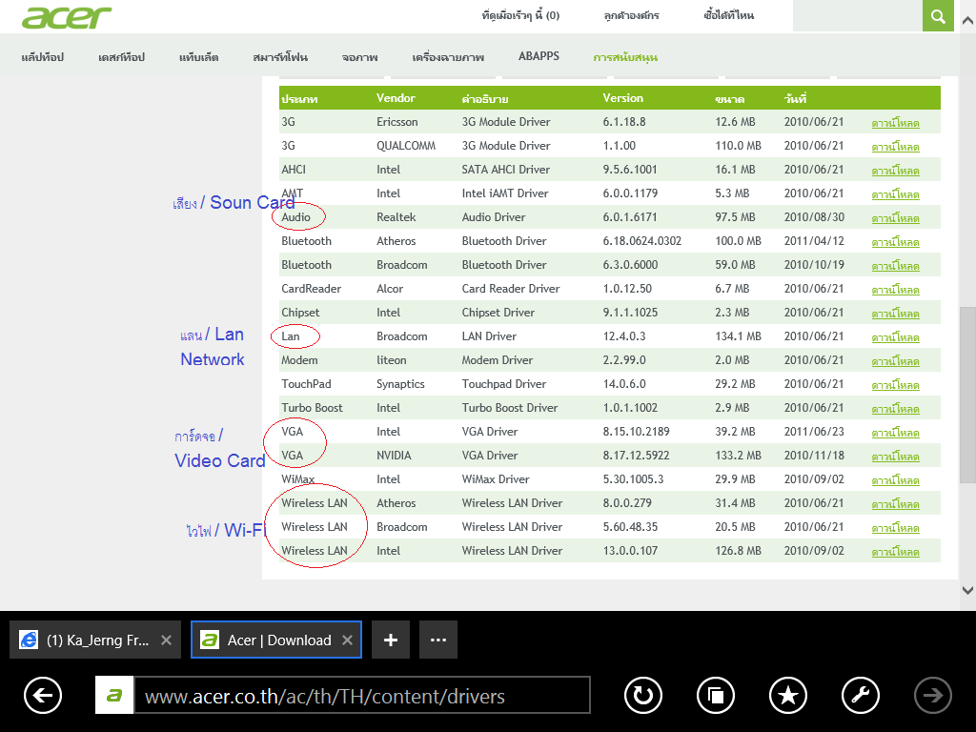Screen dimensions: 976x732
Task: Click the favorites star icon
Action: (x=788, y=695)
